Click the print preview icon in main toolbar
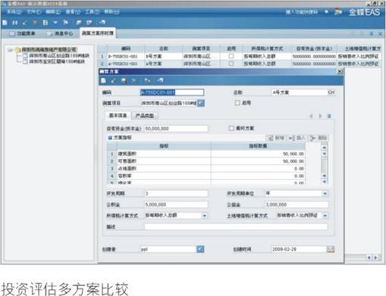 click(89, 23)
